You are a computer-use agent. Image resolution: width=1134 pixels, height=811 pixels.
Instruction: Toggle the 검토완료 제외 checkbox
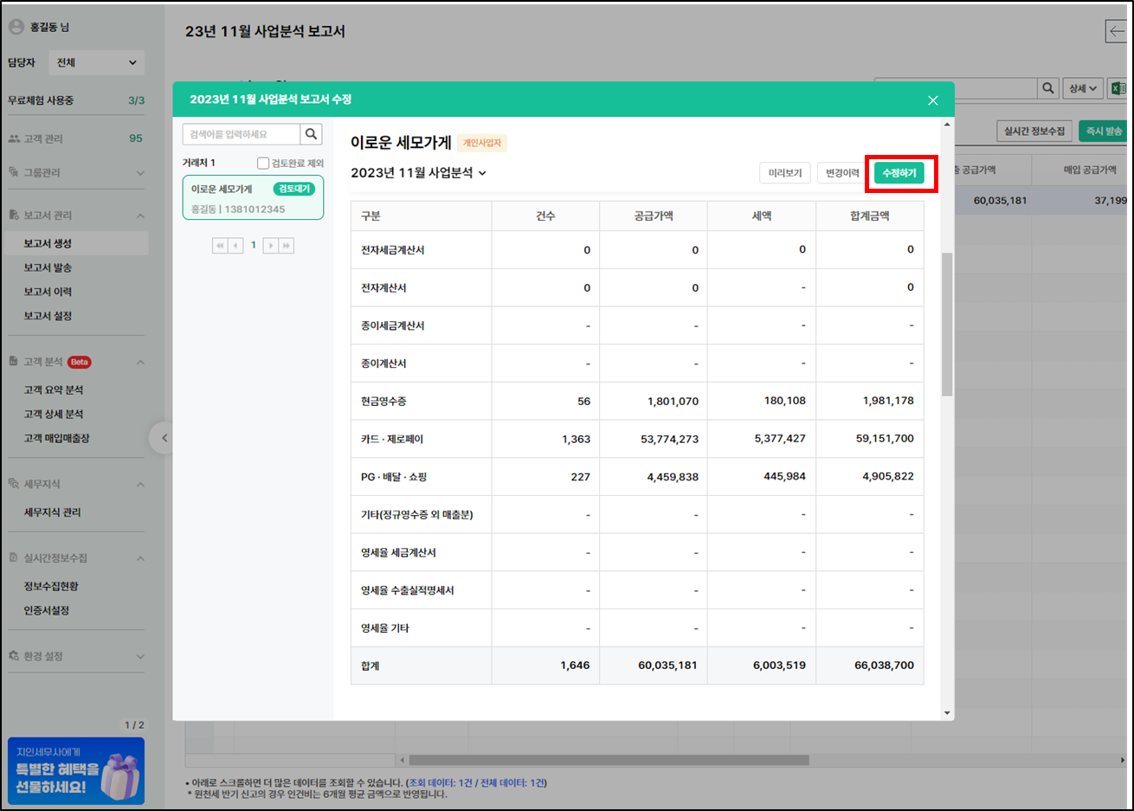[263, 164]
